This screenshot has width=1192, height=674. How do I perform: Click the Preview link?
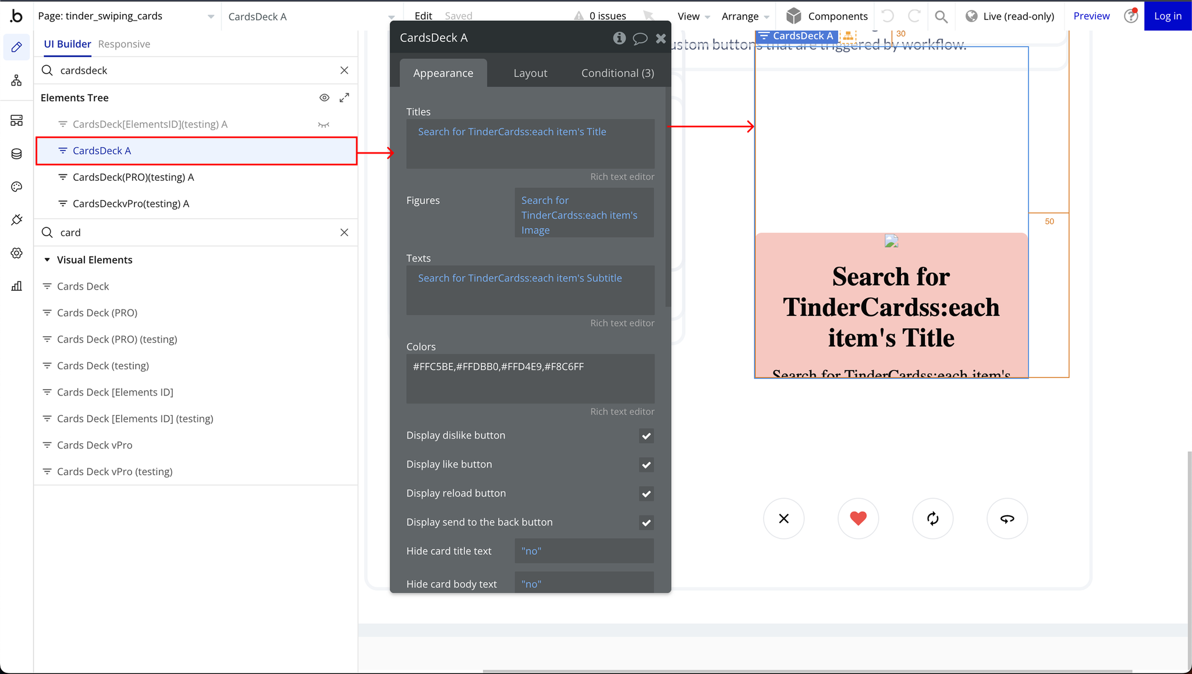(x=1091, y=16)
